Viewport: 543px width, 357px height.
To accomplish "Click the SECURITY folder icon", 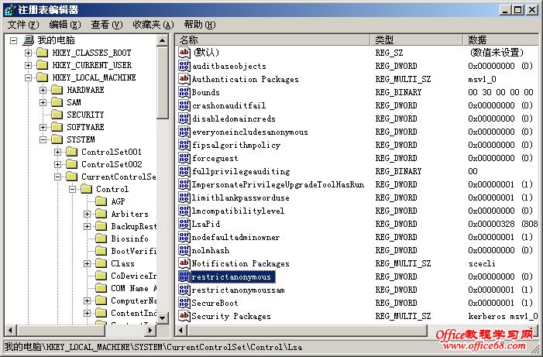I will click(57, 115).
